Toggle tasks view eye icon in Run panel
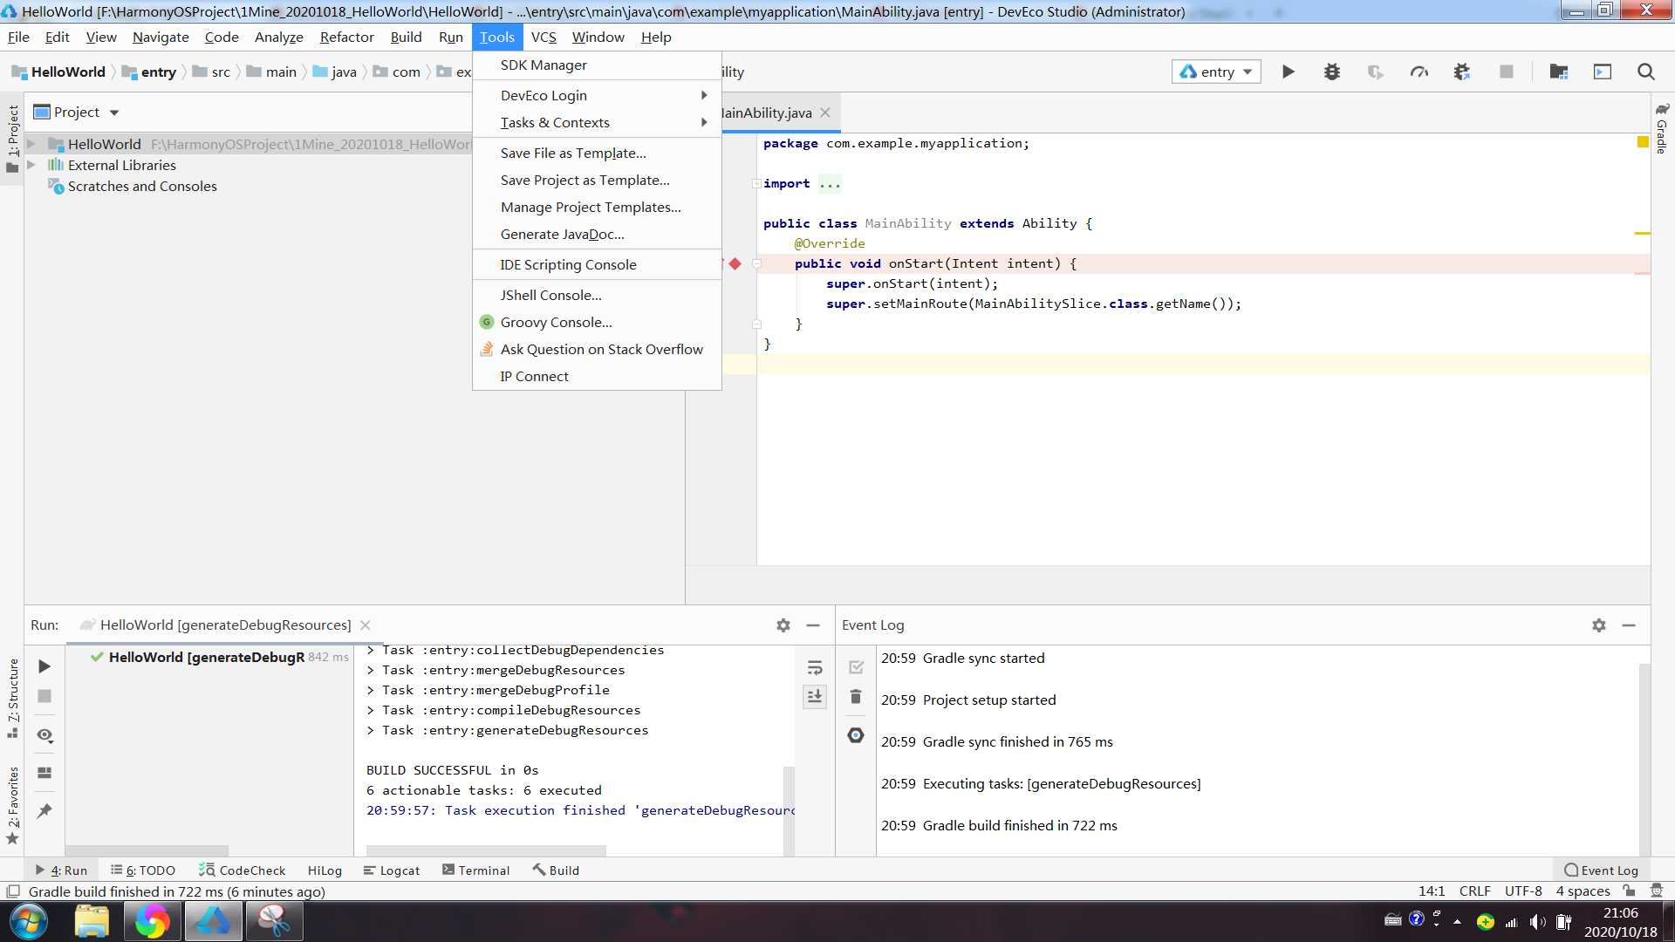 (x=44, y=735)
